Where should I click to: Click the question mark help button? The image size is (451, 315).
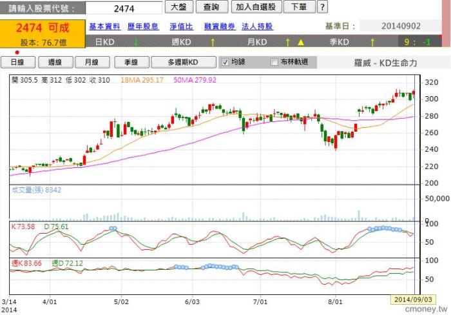(322, 7)
